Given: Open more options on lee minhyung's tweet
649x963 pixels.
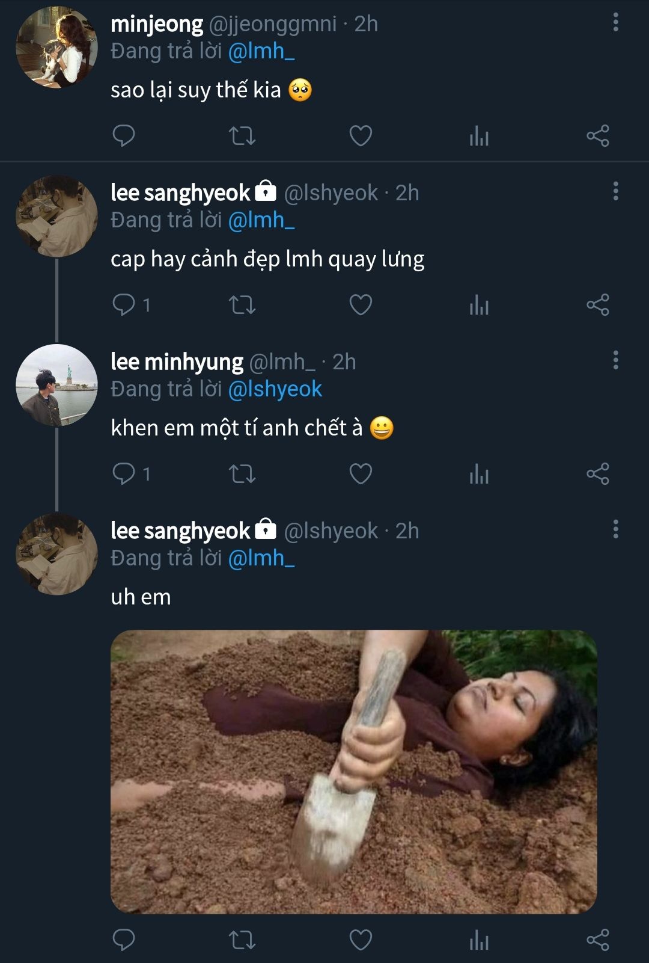Looking at the screenshot, I should pyautogui.click(x=615, y=361).
